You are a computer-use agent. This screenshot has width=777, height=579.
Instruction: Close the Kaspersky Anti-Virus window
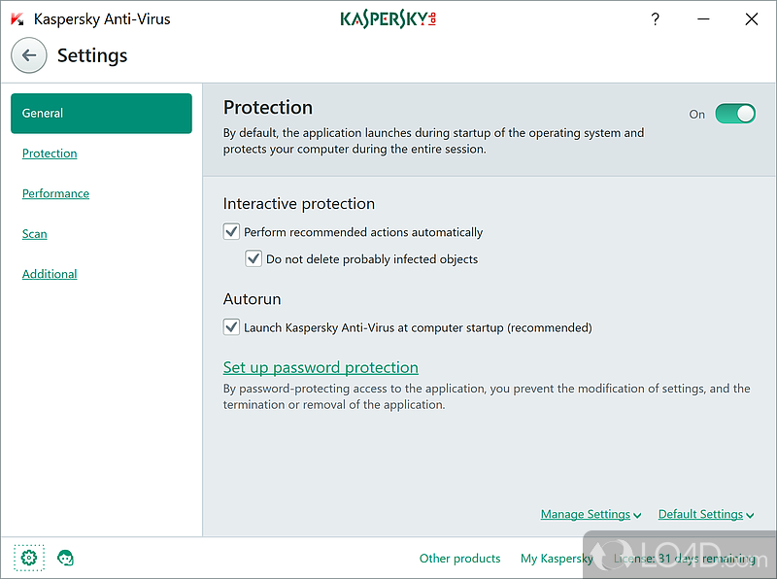[x=751, y=18]
